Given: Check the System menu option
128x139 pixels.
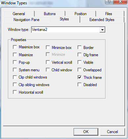Looking at the screenshot, I should [15, 70].
